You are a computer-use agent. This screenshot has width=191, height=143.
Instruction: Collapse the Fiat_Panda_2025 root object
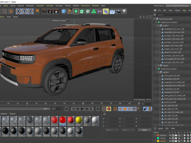coord(154,19)
